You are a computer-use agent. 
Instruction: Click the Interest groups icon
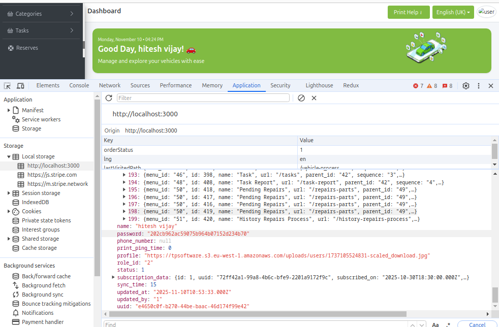click(16, 230)
